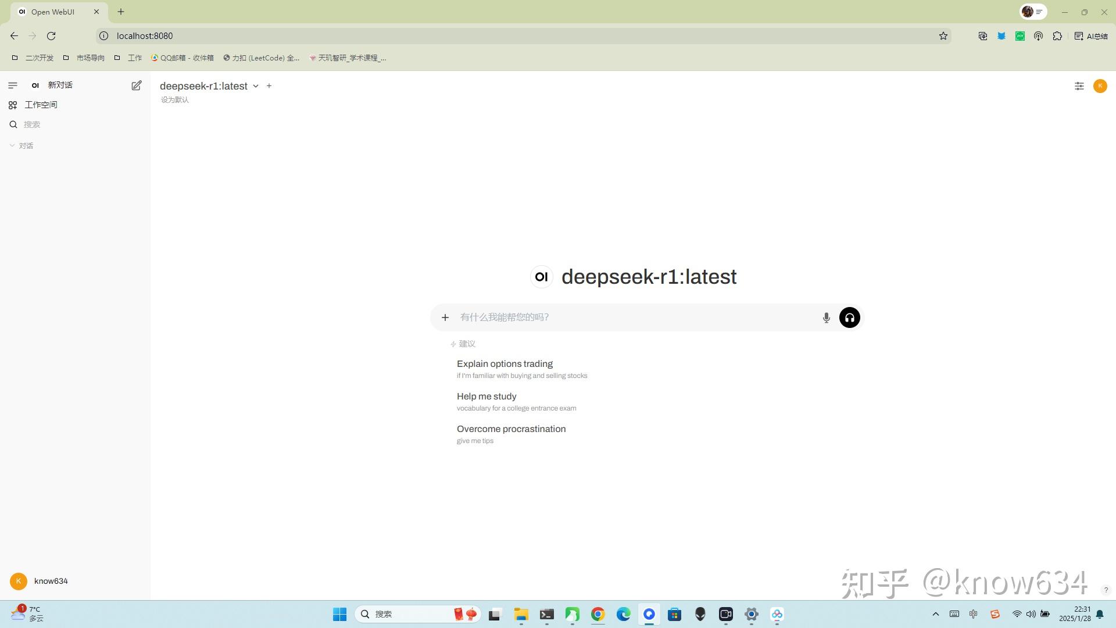Select Explain options trading suggestion

point(505,369)
